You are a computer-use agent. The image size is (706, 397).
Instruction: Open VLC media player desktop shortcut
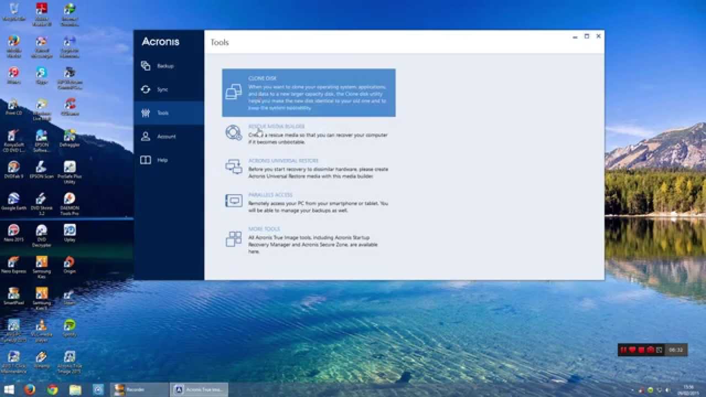click(41, 330)
